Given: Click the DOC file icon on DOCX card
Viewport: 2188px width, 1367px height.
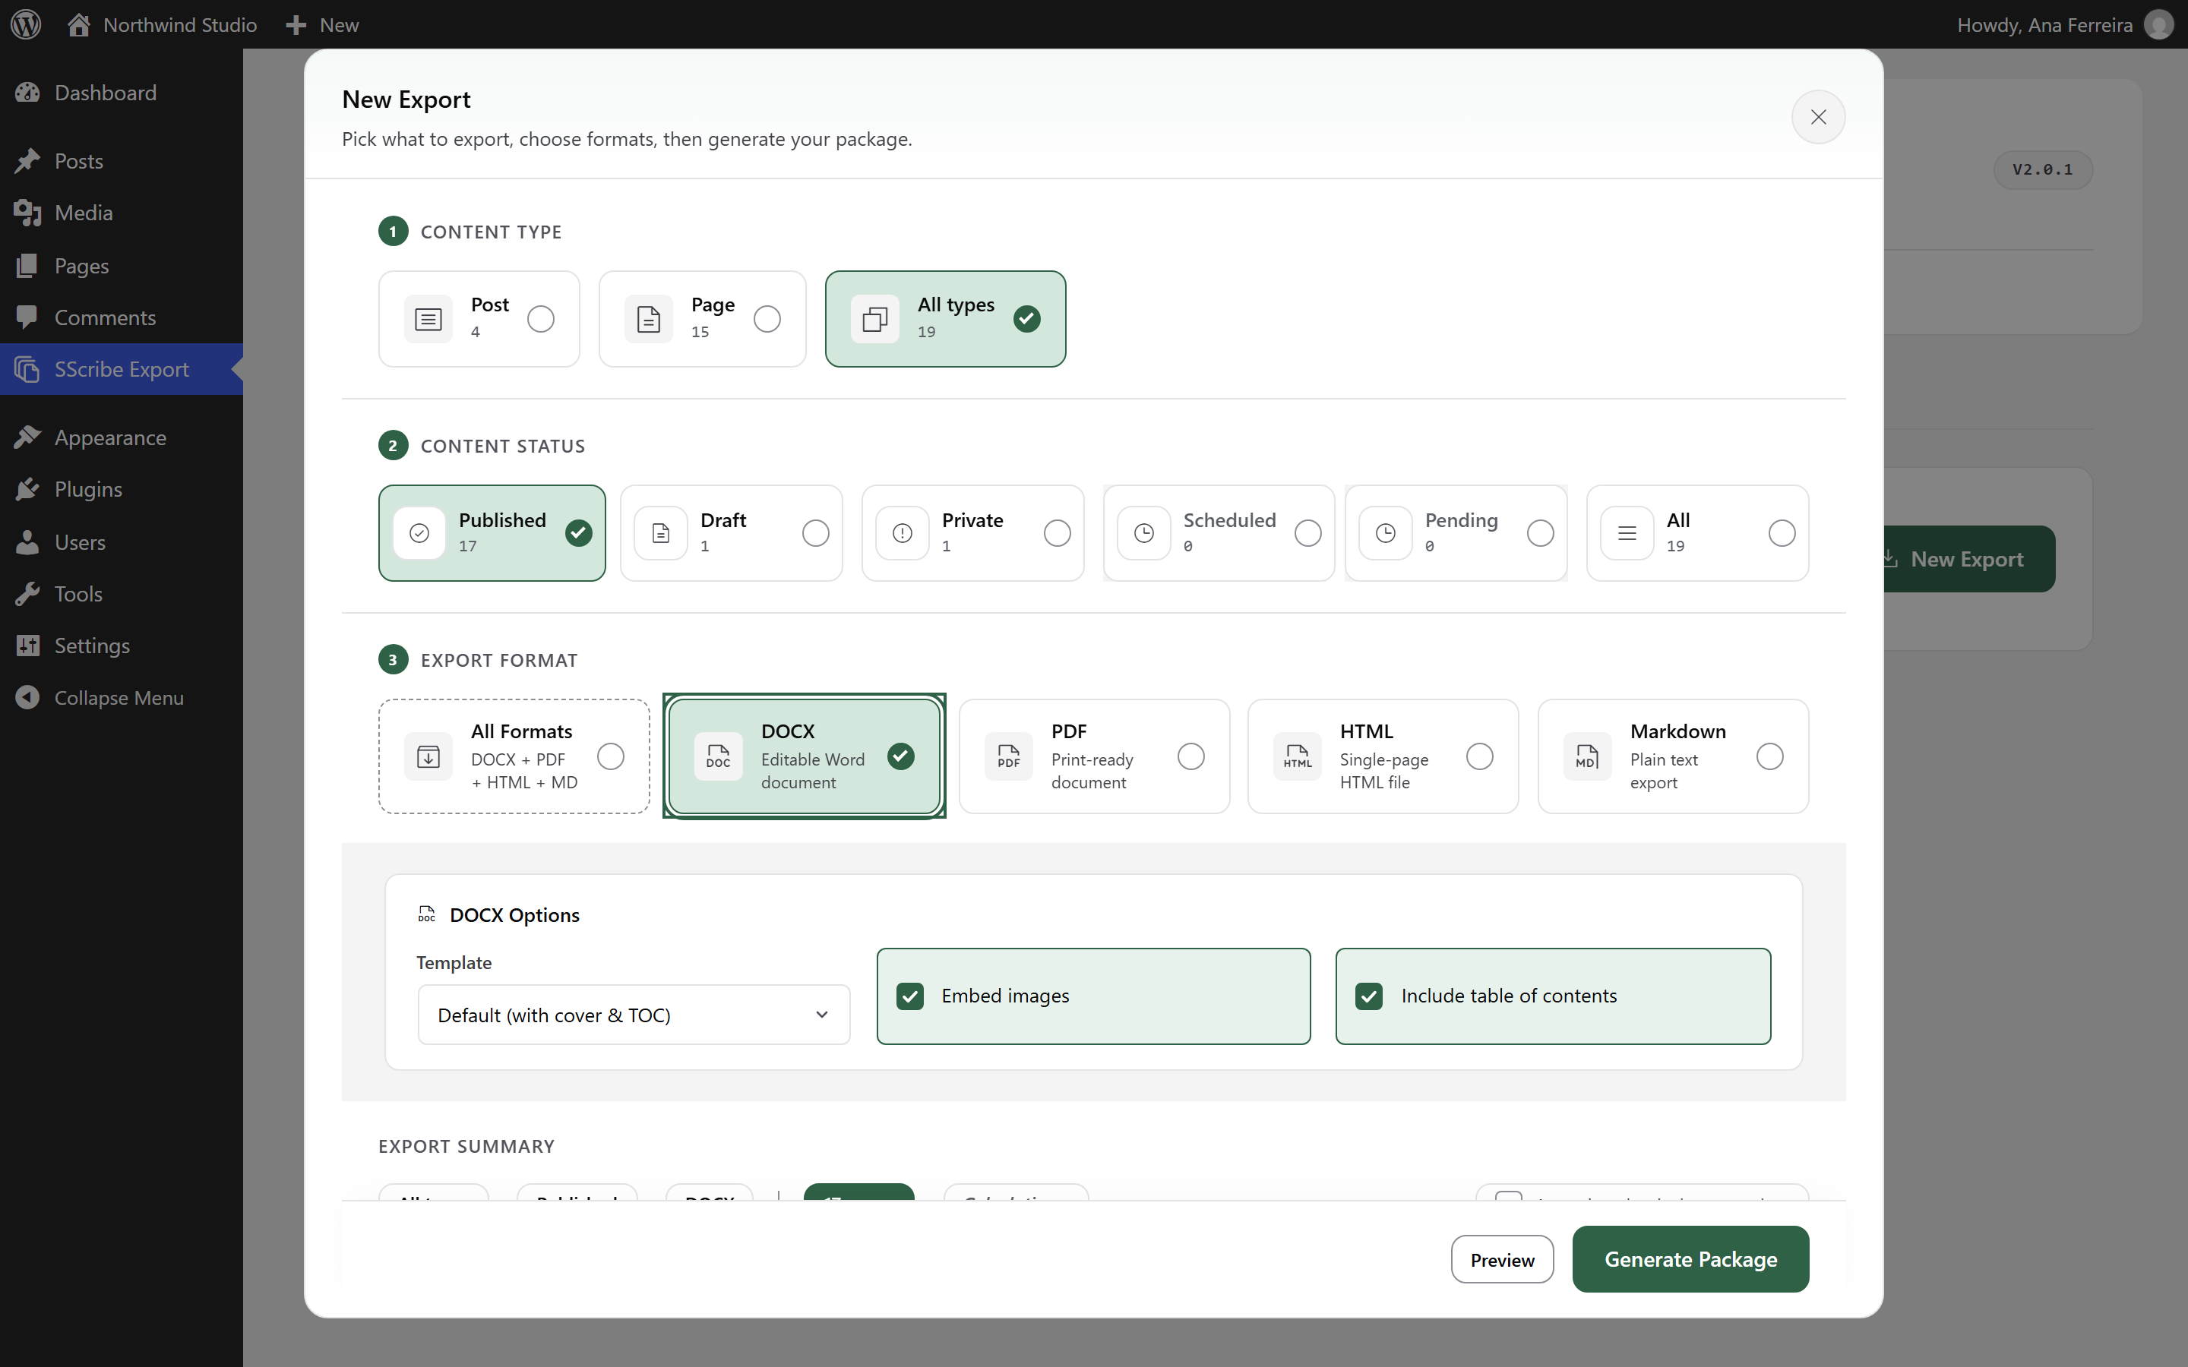Looking at the screenshot, I should click(718, 756).
